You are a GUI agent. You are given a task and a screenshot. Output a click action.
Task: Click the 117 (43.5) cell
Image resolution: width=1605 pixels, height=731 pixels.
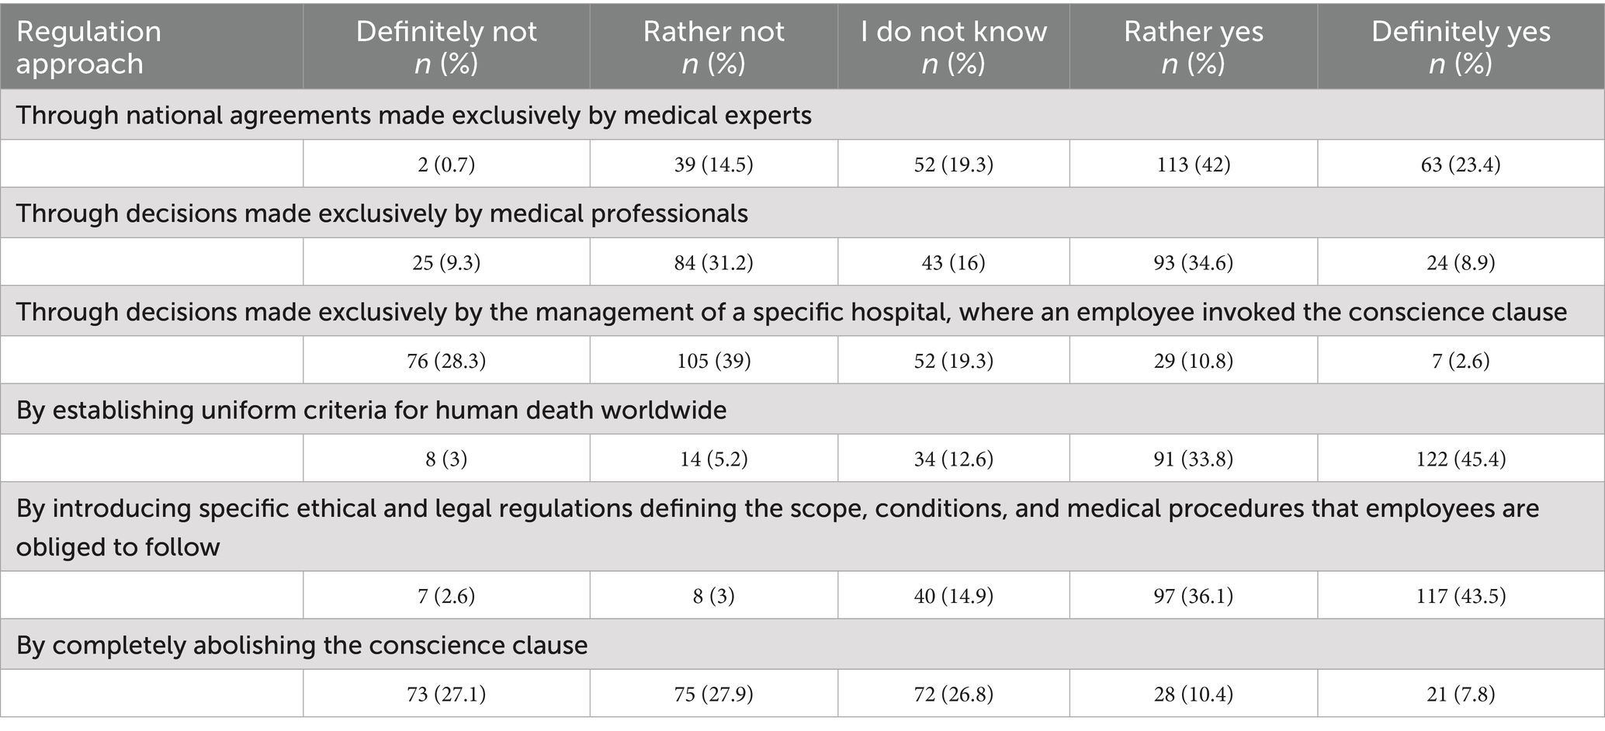pos(1461,596)
